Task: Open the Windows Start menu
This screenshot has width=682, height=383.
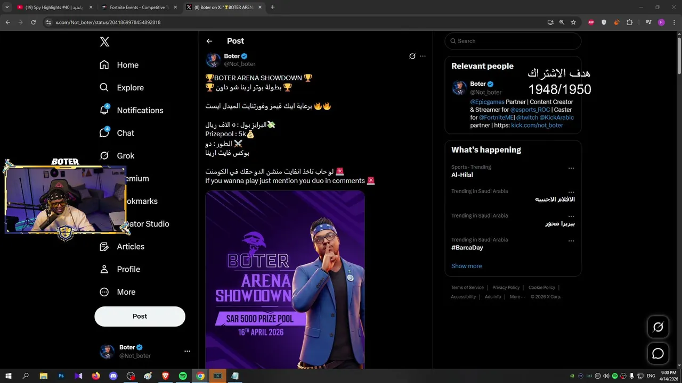Action: coord(9,376)
